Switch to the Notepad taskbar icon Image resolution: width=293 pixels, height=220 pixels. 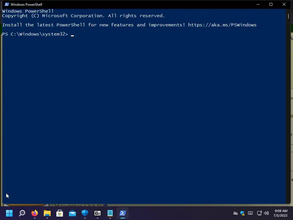[110, 213]
